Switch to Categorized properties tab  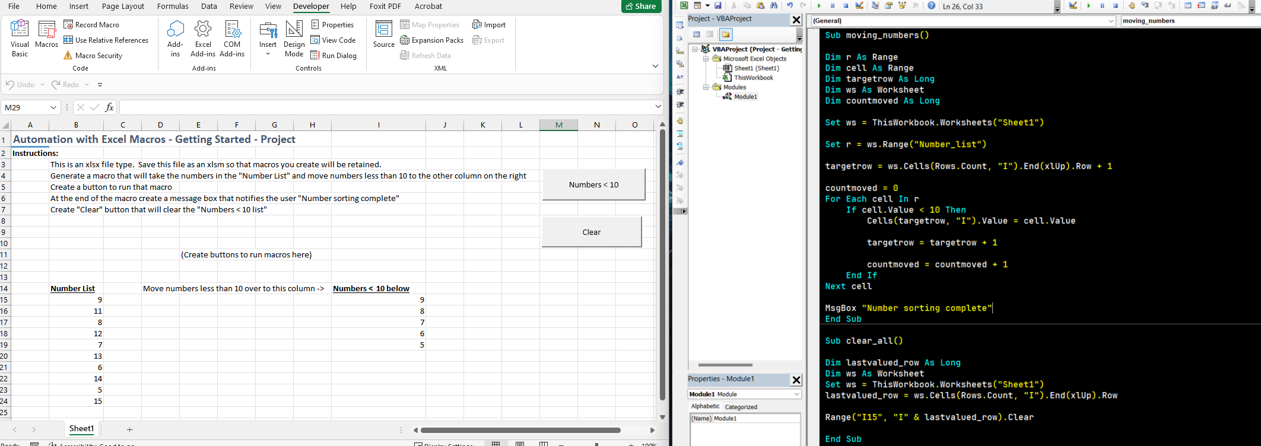pyautogui.click(x=741, y=407)
